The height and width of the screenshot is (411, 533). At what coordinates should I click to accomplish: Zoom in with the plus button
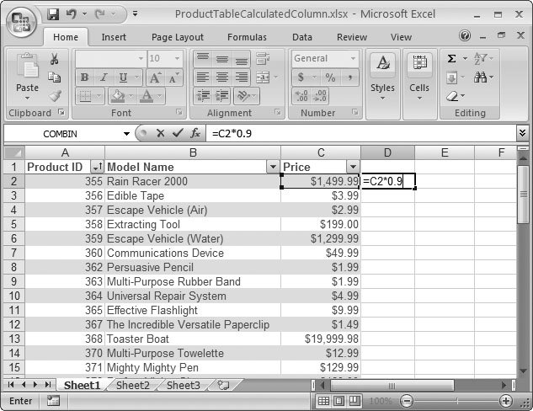[x=506, y=401]
